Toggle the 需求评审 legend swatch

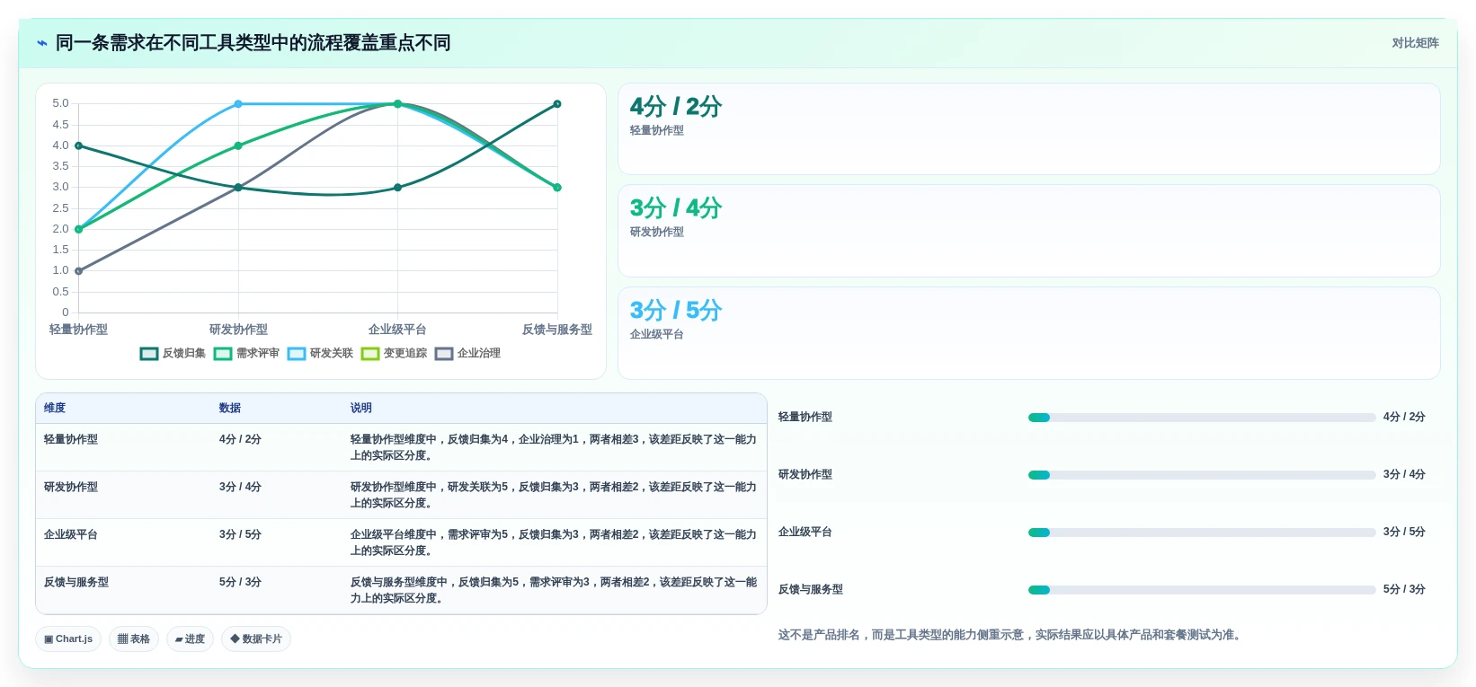[223, 354]
